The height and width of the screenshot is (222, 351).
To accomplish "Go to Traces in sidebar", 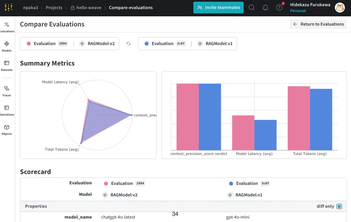I will point(7,91).
